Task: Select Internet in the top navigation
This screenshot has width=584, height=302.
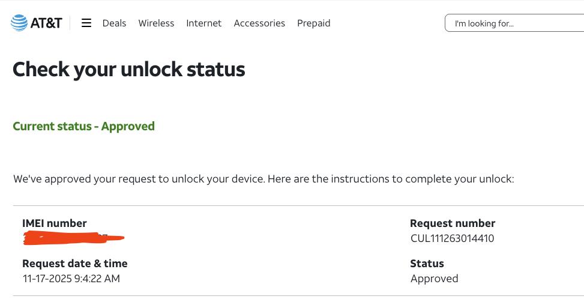Action: pos(203,23)
